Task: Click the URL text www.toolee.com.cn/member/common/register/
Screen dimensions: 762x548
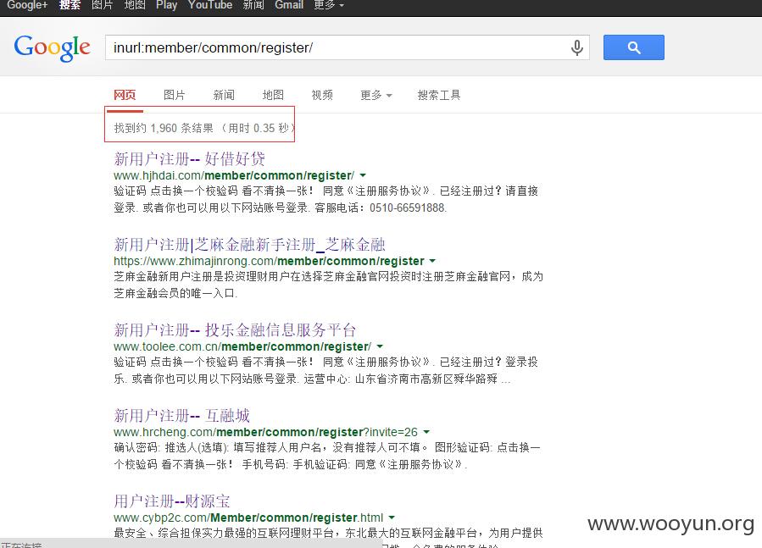Action: tap(242, 346)
